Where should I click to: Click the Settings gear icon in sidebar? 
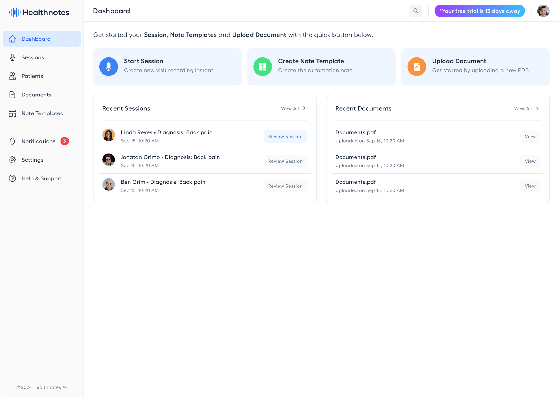click(x=12, y=160)
